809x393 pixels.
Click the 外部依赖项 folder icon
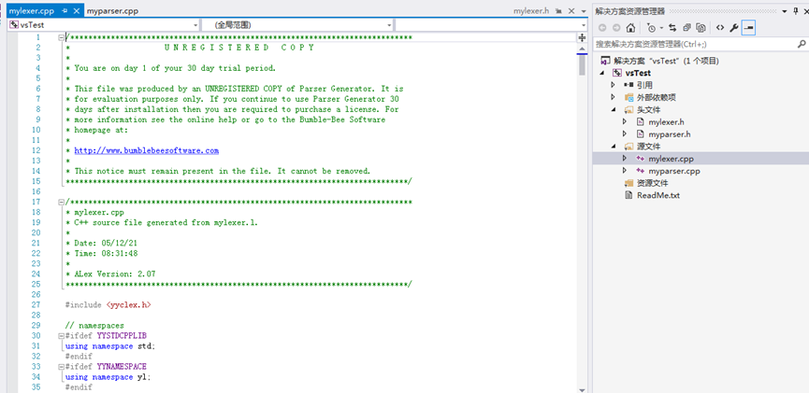pos(628,97)
